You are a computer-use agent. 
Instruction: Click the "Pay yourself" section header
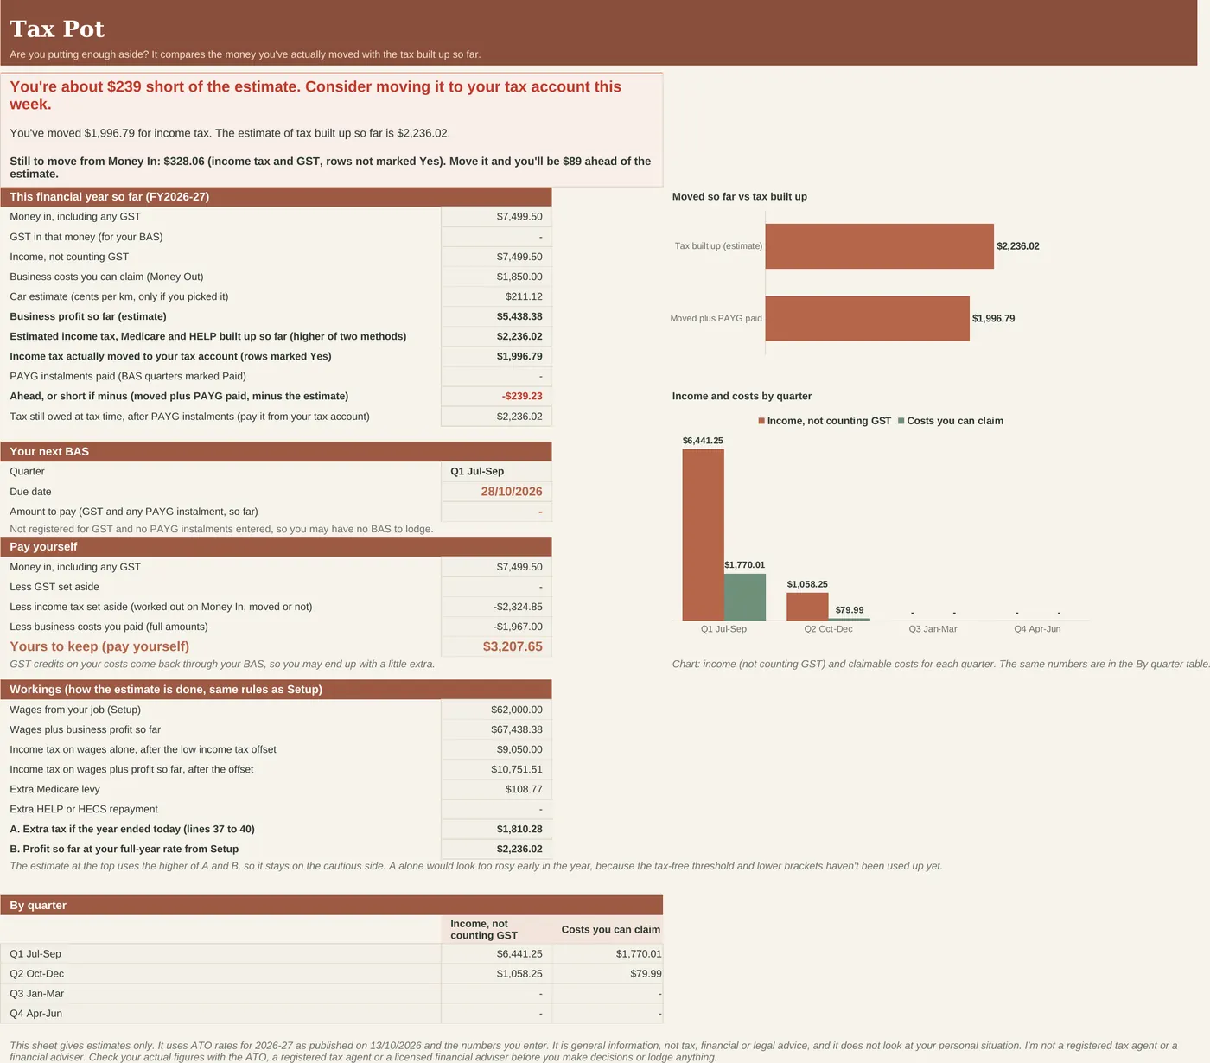pyautogui.click(x=276, y=547)
